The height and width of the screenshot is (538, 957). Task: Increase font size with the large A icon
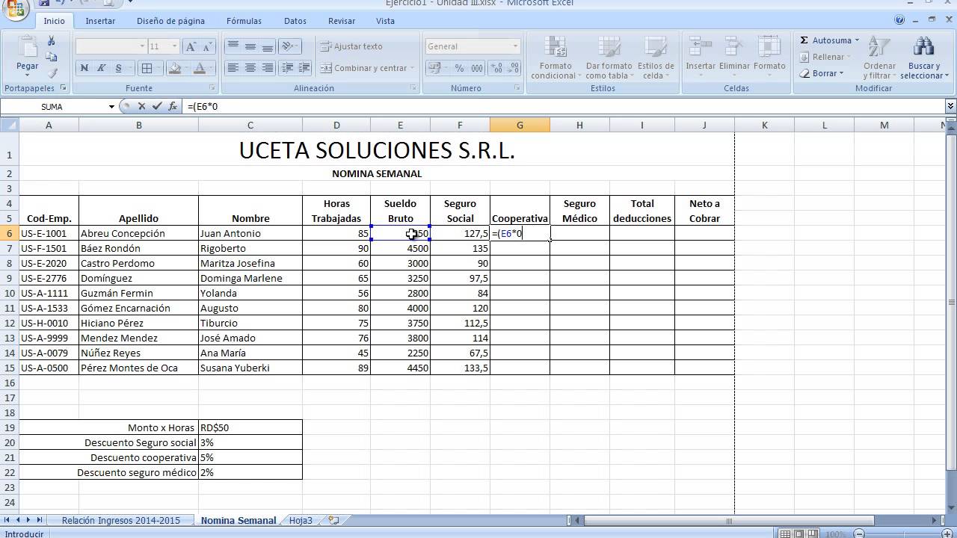[191, 46]
